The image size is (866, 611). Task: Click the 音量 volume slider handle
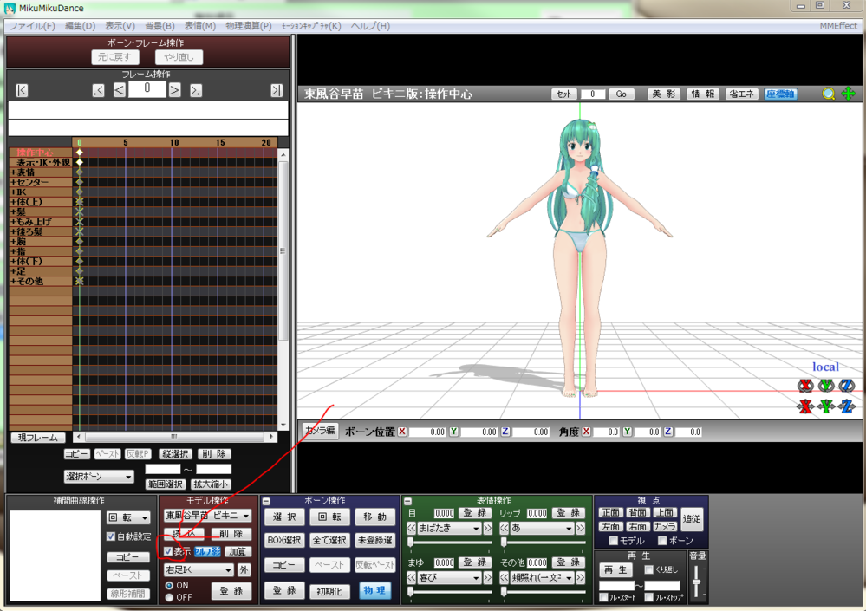coord(696,582)
